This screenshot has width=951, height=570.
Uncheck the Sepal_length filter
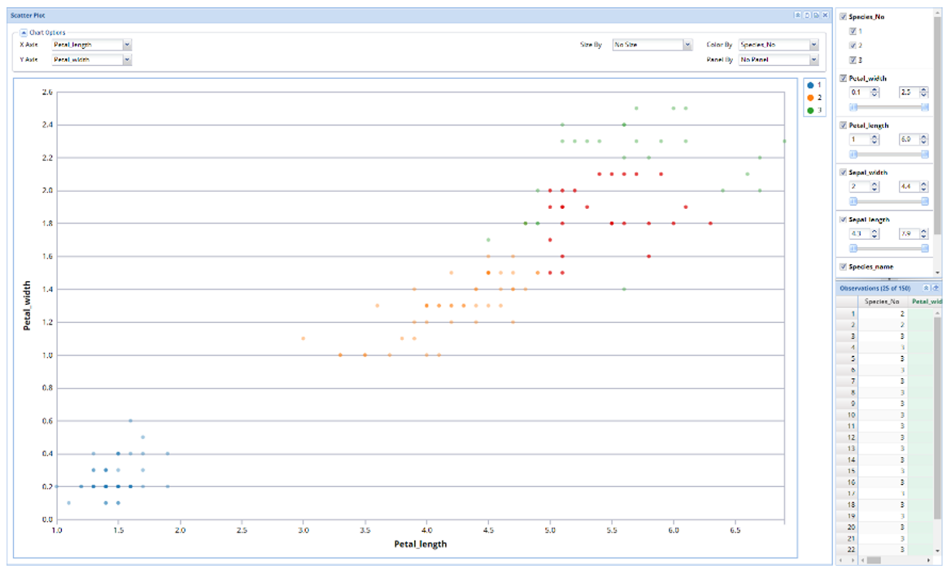(x=842, y=220)
